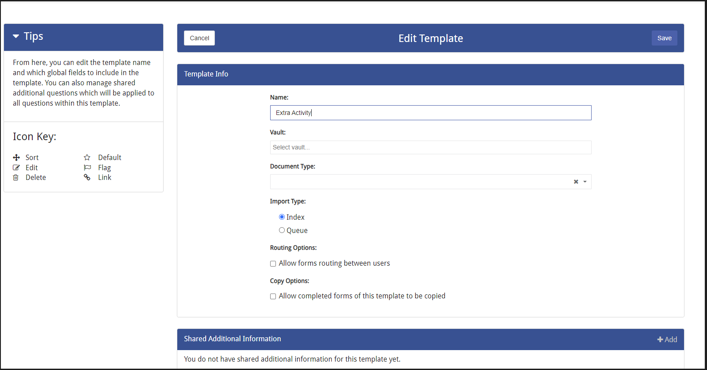Image resolution: width=707 pixels, height=370 pixels.
Task: Click the Sort arrows icon in Icon Key
Action: coord(16,157)
